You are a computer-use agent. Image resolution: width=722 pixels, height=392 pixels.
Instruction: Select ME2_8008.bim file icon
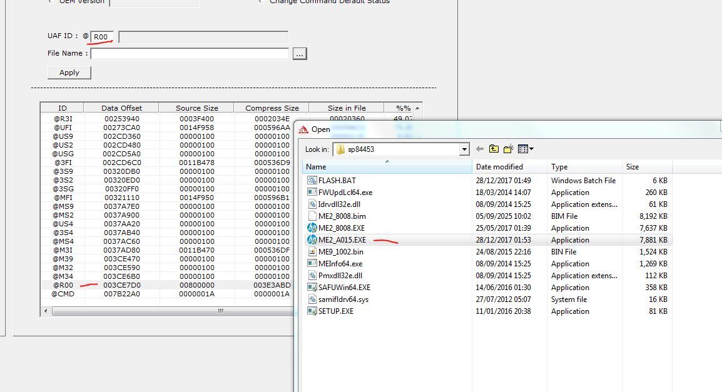pyautogui.click(x=312, y=216)
